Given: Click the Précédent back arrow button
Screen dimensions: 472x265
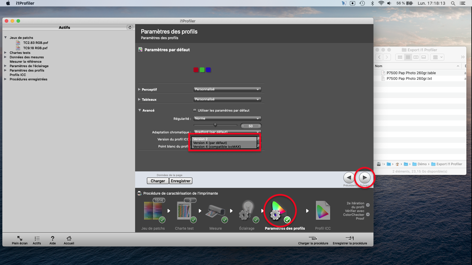Looking at the screenshot, I should [x=349, y=178].
